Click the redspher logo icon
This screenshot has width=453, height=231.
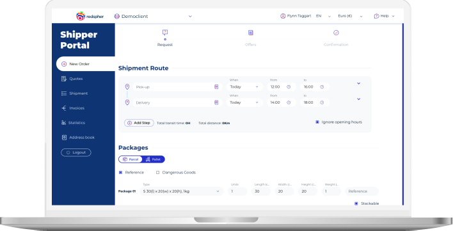pos(81,16)
